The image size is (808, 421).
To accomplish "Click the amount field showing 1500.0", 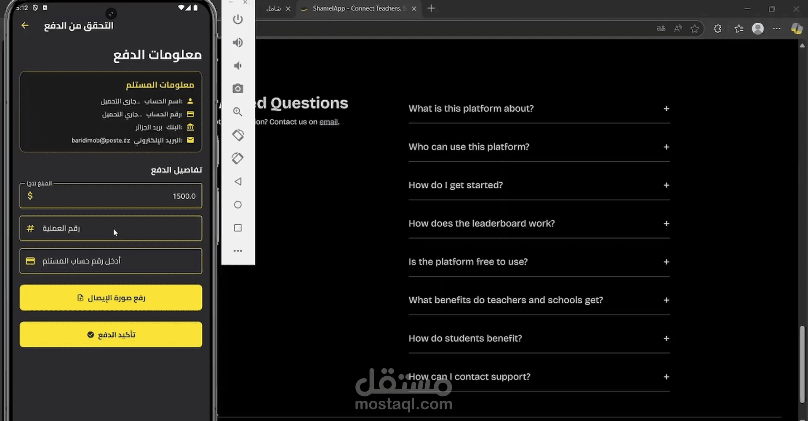I will pos(111,196).
